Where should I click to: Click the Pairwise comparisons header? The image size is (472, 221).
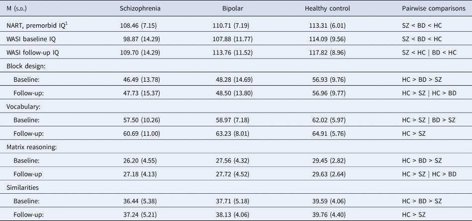coord(433,9)
